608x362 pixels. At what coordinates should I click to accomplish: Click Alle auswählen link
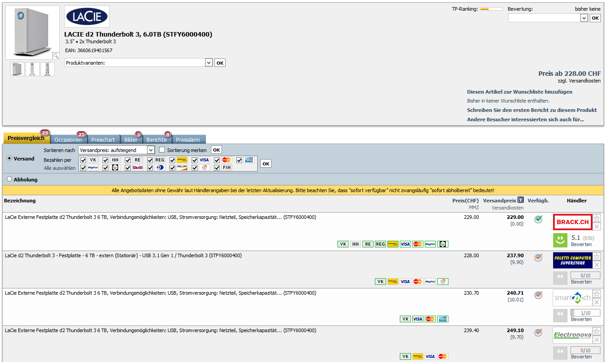point(59,168)
